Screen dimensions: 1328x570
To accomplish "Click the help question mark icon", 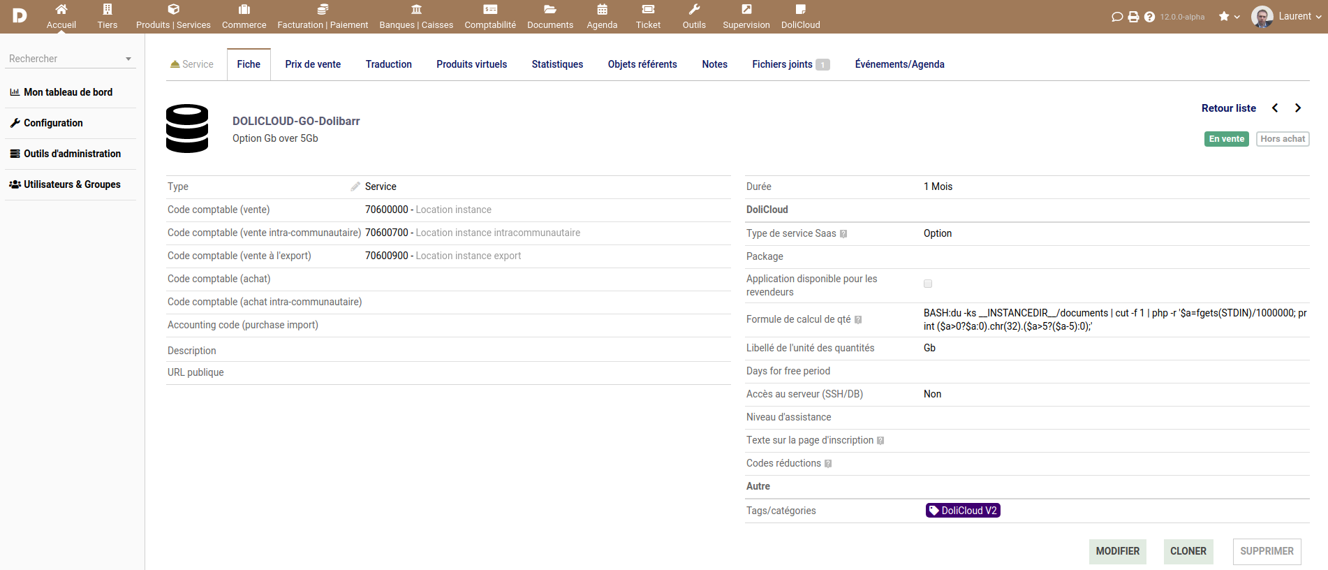I will click(1149, 17).
